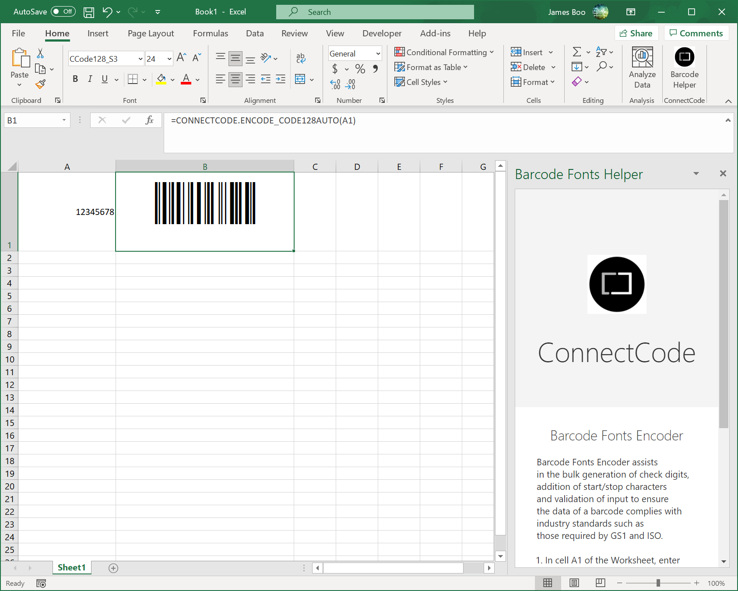Click the AutoSum sigma icon

click(x=577, y=52)
